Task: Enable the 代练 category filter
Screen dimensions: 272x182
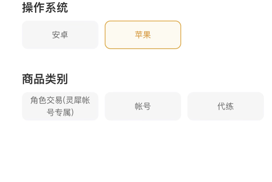Action: point(226,106)
